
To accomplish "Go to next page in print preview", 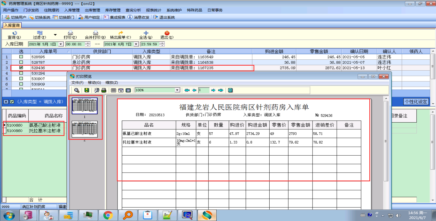I will [213, 90].
